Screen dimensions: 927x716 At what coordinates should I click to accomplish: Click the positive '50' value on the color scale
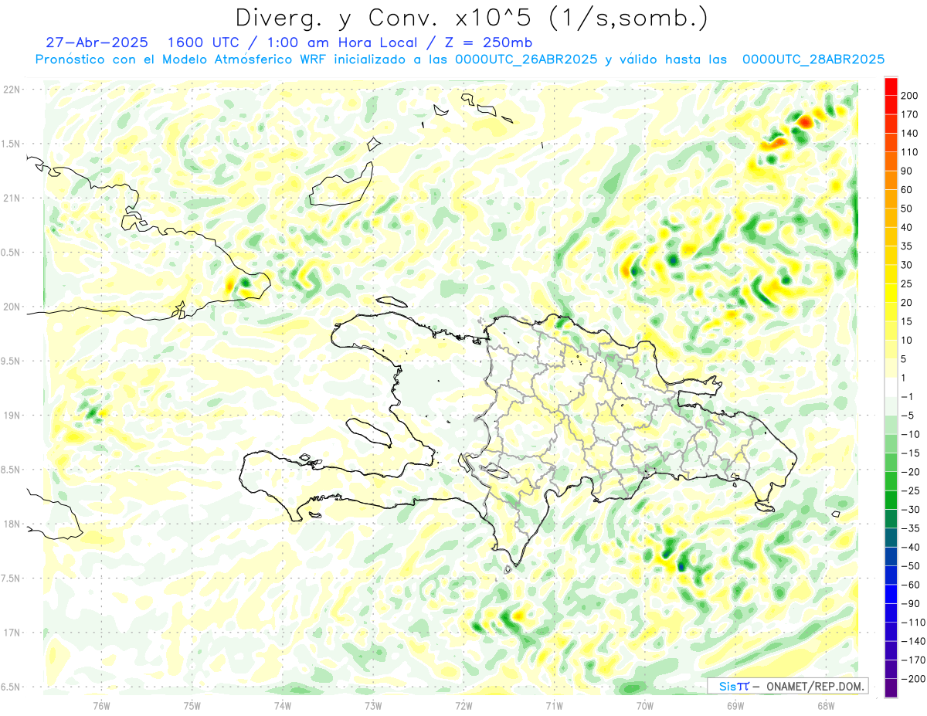pyautogui.click(x=908, y=209)
